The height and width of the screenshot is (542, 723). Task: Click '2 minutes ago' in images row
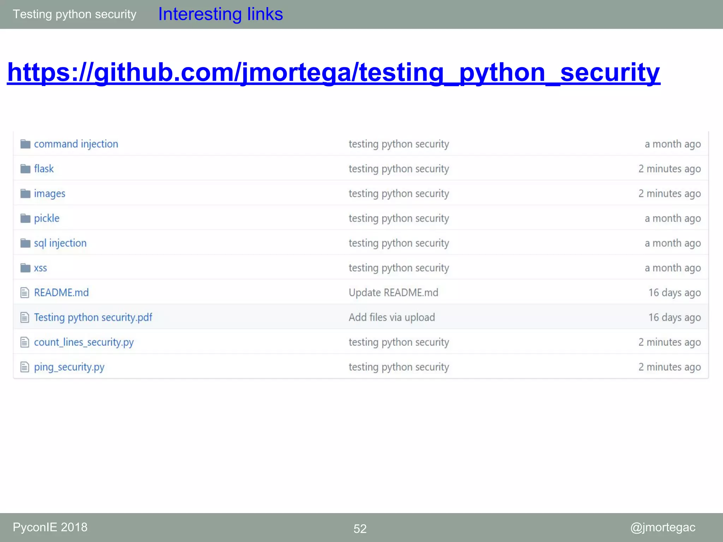[669, 193]
